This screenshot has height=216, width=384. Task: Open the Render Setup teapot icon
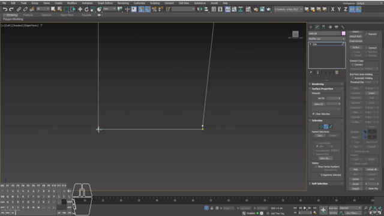[x=256, y=10]
